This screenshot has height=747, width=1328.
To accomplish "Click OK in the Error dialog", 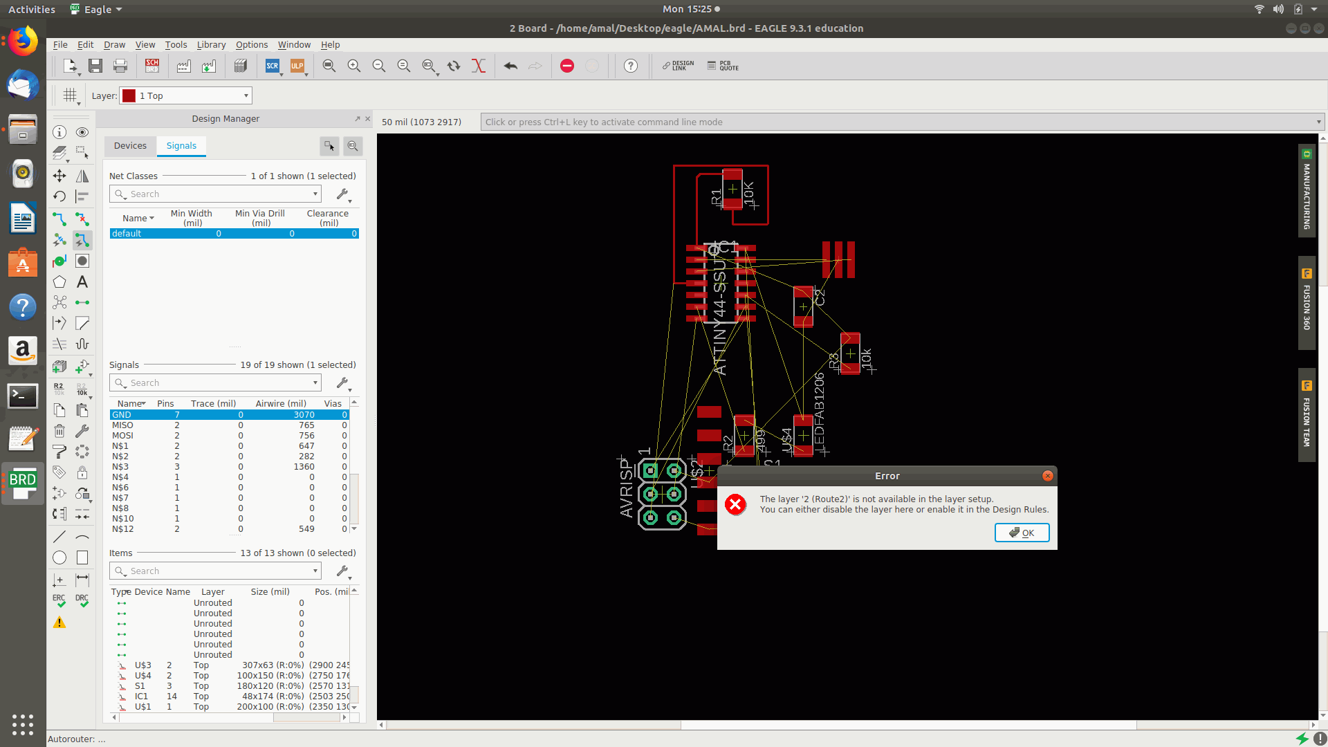I will [1022, 533].
